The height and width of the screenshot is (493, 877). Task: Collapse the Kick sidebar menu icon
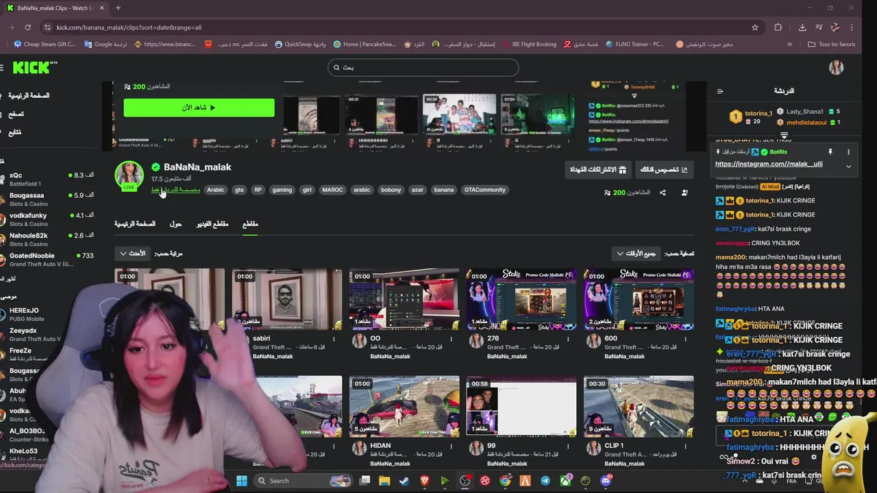pyautogui.click(x=3, y=67)
